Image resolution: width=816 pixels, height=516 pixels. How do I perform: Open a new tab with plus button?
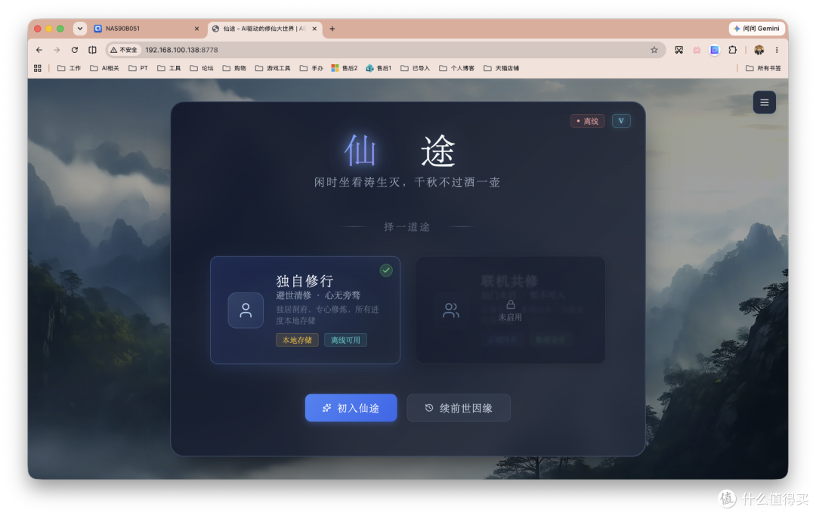332,29
